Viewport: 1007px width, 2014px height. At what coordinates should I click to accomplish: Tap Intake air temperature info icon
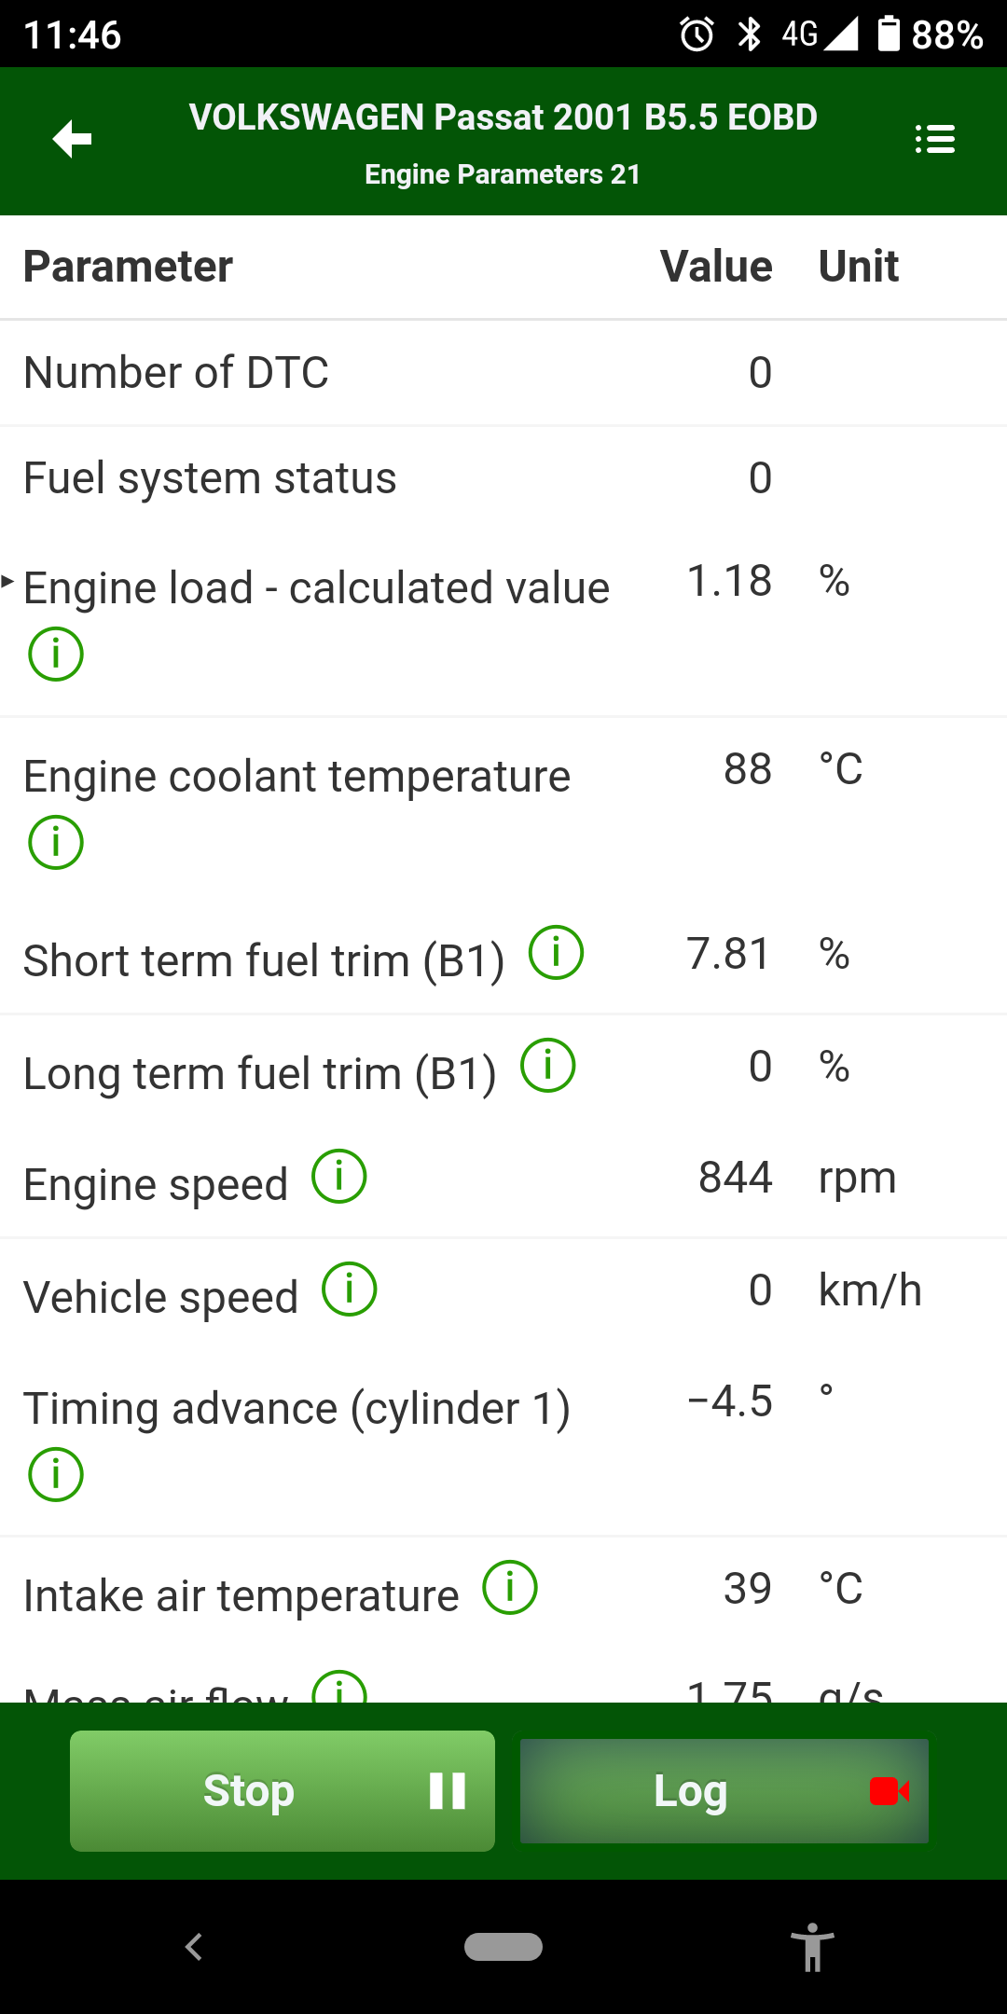click(509, 1588)
